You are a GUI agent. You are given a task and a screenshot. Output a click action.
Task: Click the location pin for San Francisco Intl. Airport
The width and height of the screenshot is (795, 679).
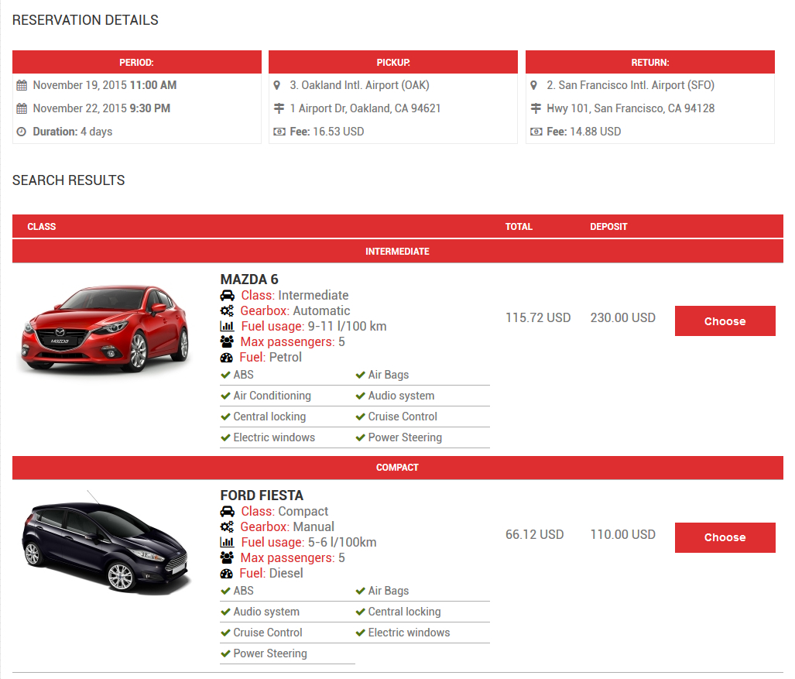click(x=534, y=85)
